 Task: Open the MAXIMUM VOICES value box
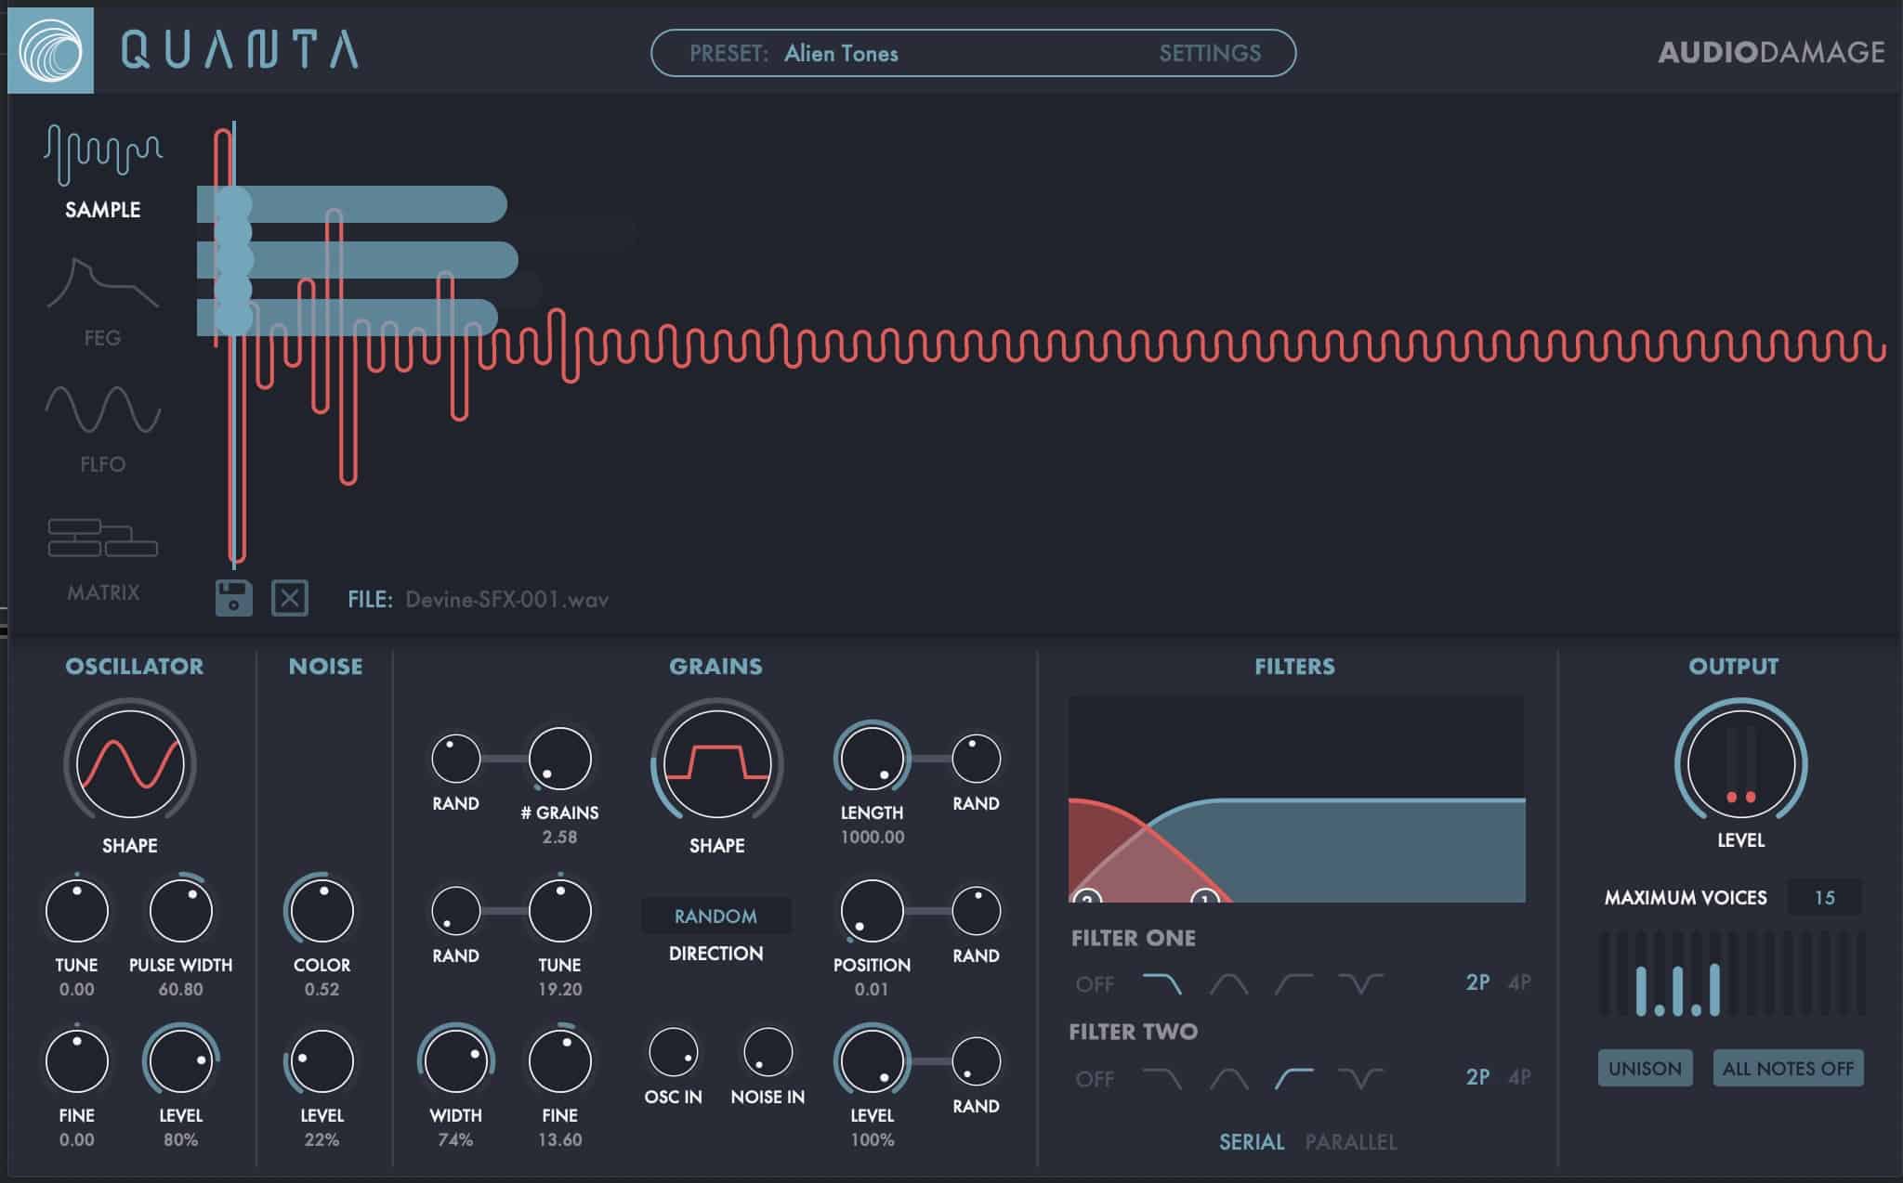click(1825, 898)
